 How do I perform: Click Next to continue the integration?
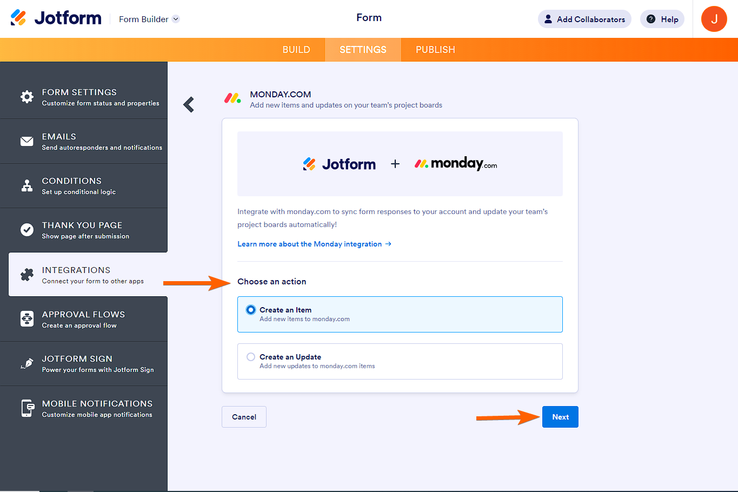pyautogui.click(x=560, y=416)
